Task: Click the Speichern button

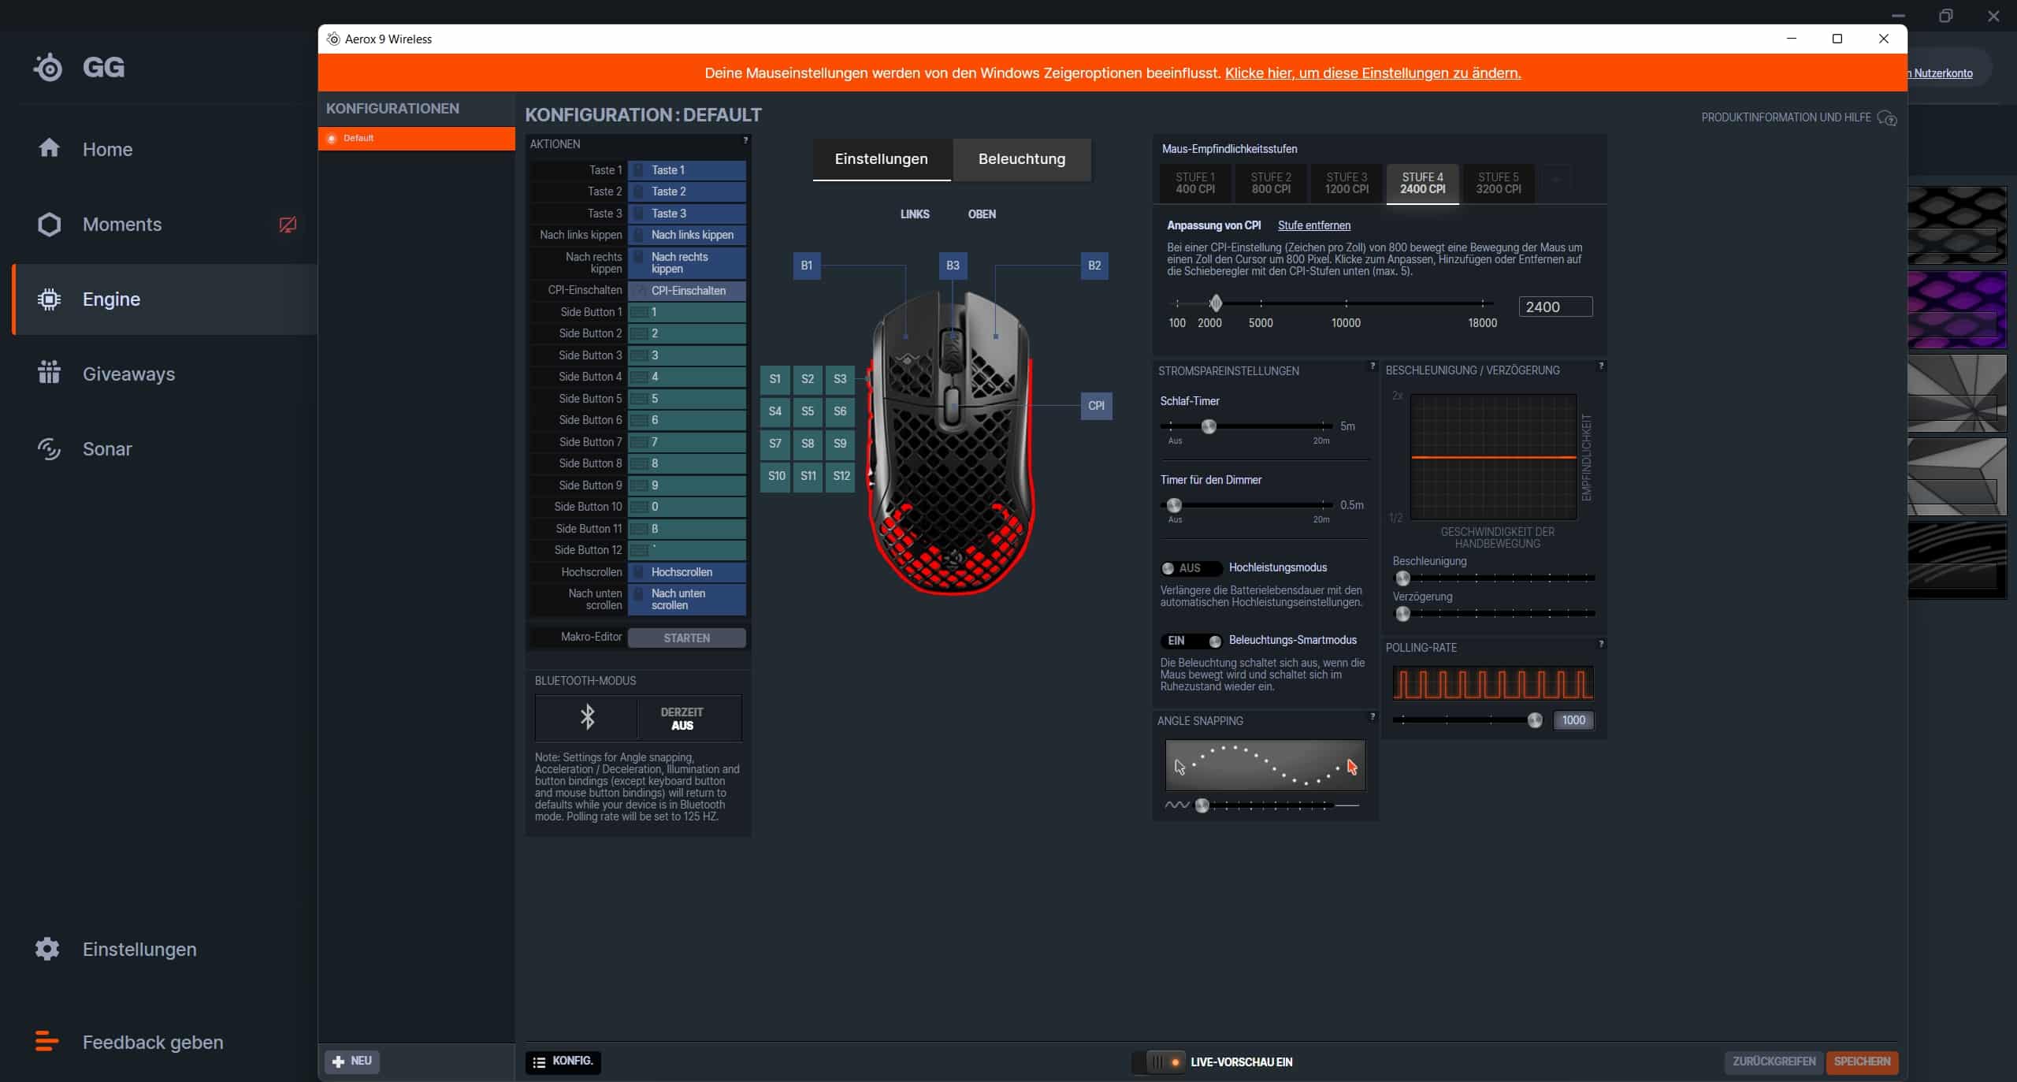Action: click(1862, 1062)
